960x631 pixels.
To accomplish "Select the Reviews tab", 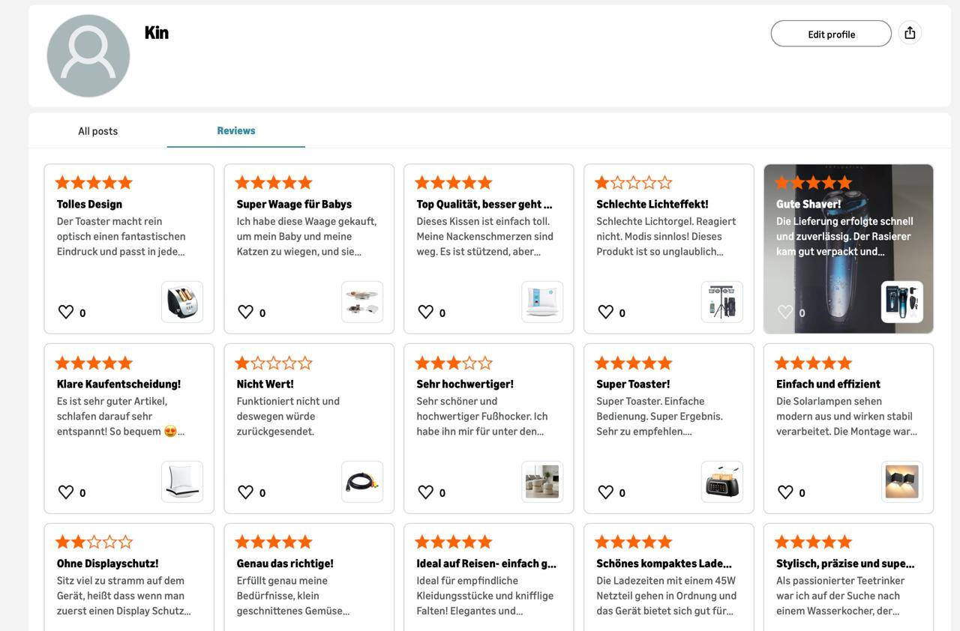I will [236, 130].
